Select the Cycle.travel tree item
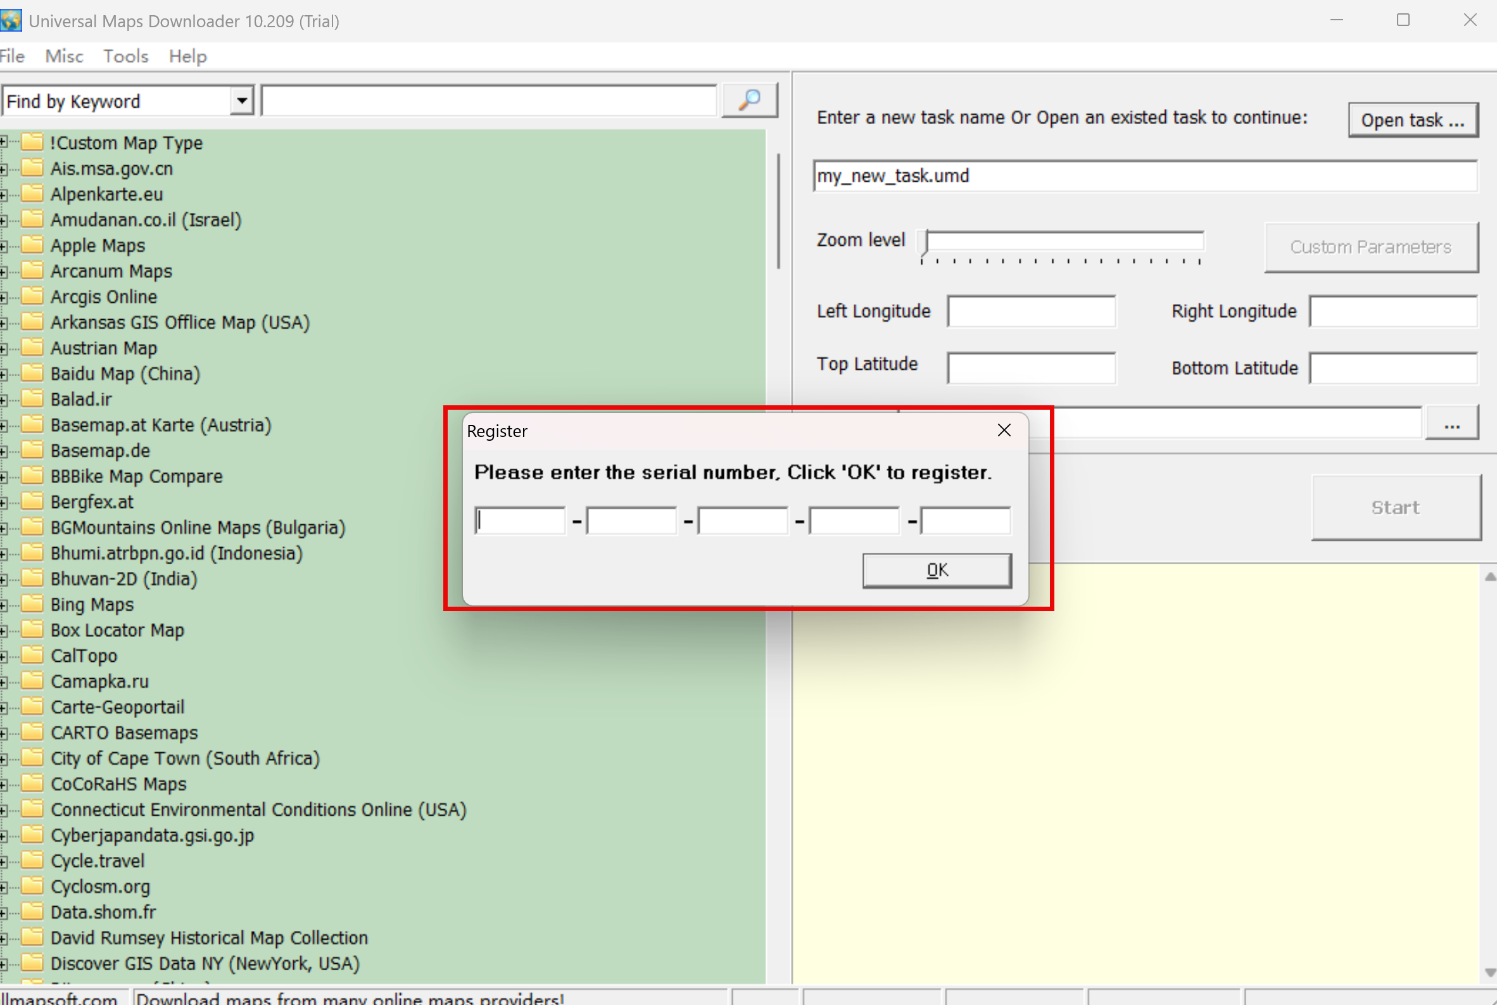 98,861
